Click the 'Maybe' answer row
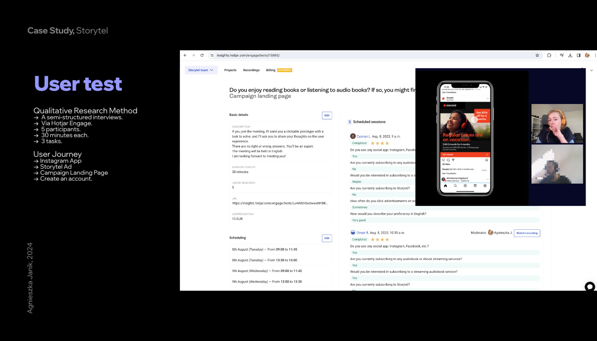 383,182
